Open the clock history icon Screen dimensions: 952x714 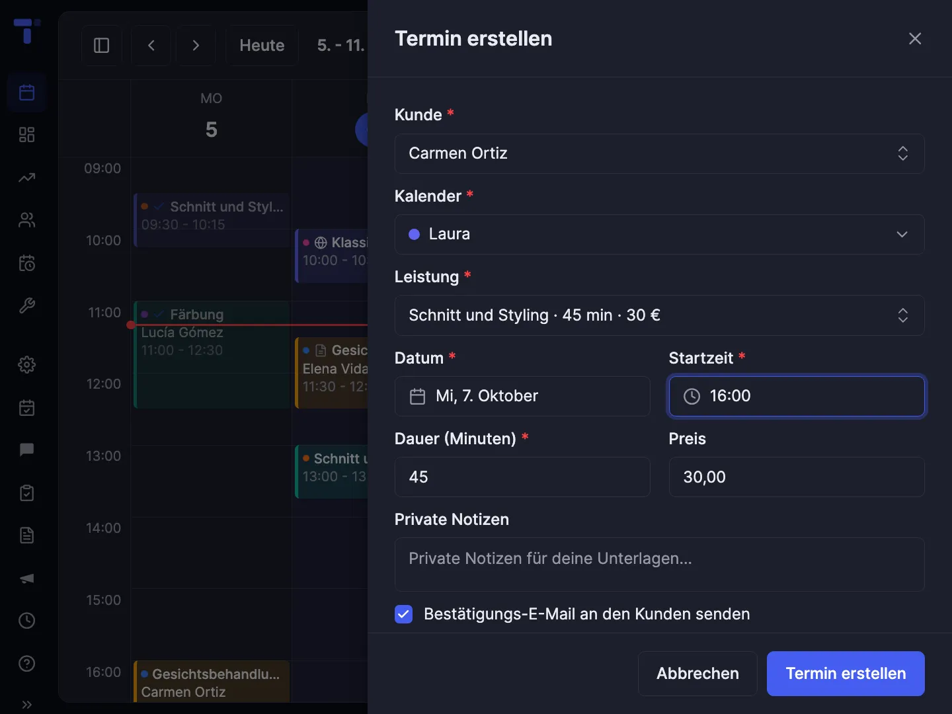(26, 620)
